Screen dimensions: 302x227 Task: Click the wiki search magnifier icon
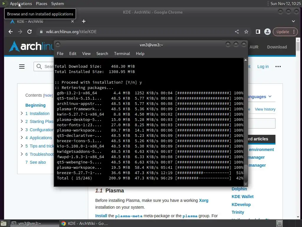click(39, 67)
